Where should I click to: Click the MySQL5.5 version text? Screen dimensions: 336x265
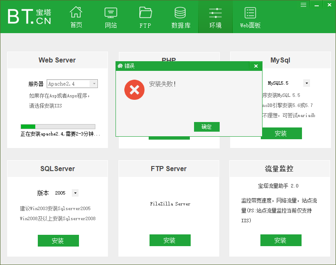pyautogui.click(x=278, y=83)
